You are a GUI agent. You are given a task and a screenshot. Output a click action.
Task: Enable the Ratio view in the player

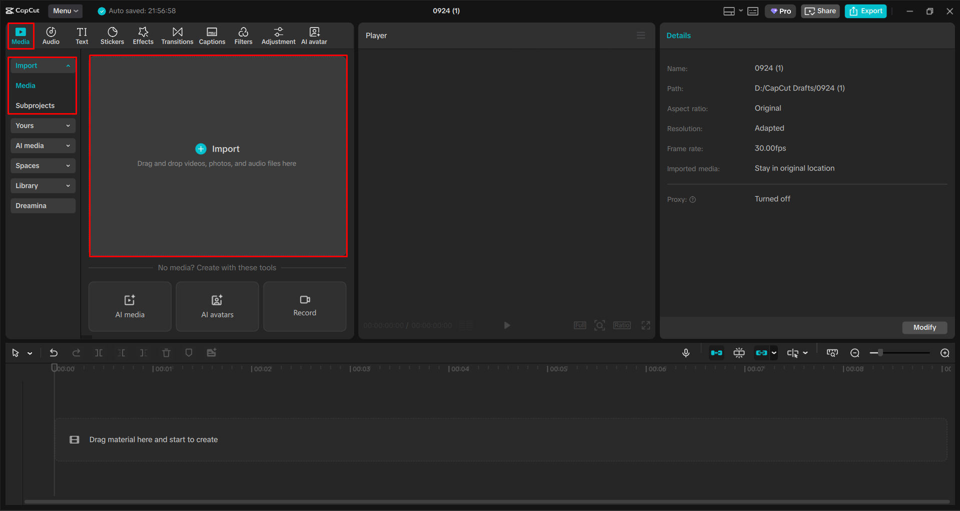pyautogui.click(x=622, y=325)
